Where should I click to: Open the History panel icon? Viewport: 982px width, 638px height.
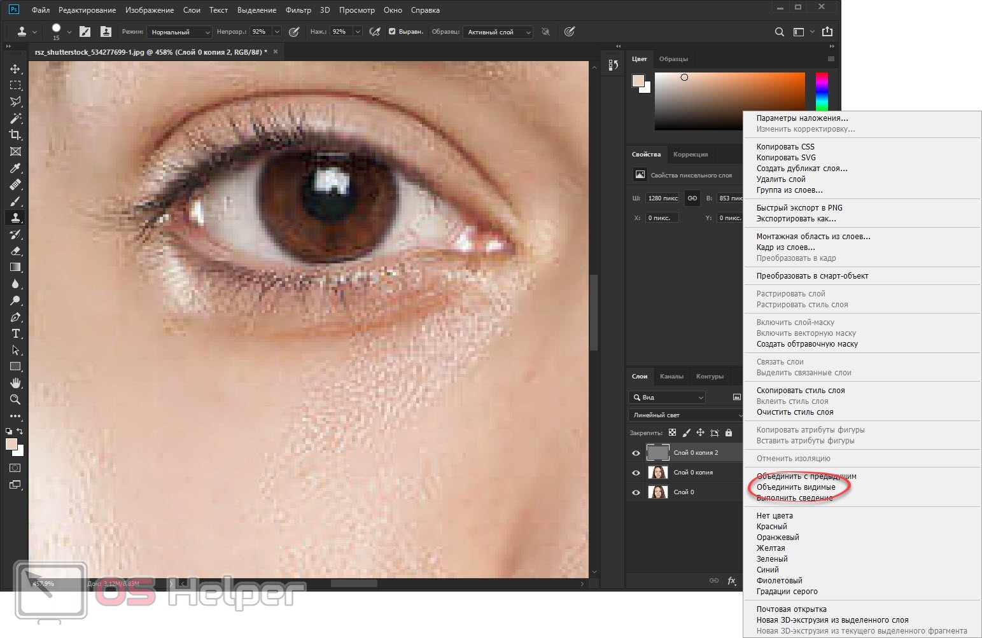pos(613,65)
